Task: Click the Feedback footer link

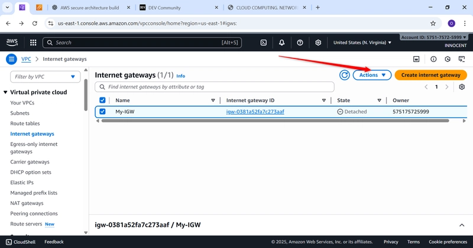Action: tap(54, 242)
